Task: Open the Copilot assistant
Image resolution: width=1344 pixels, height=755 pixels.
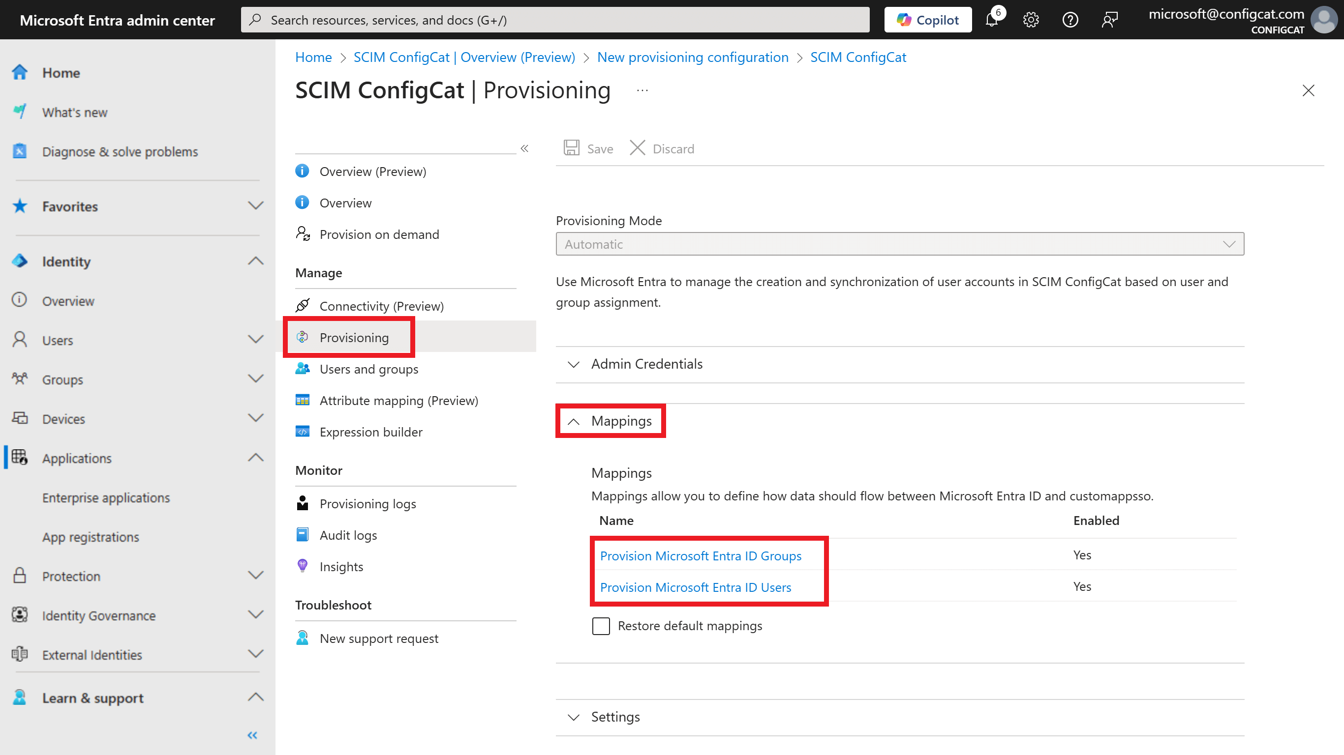Action: (928, 19)
